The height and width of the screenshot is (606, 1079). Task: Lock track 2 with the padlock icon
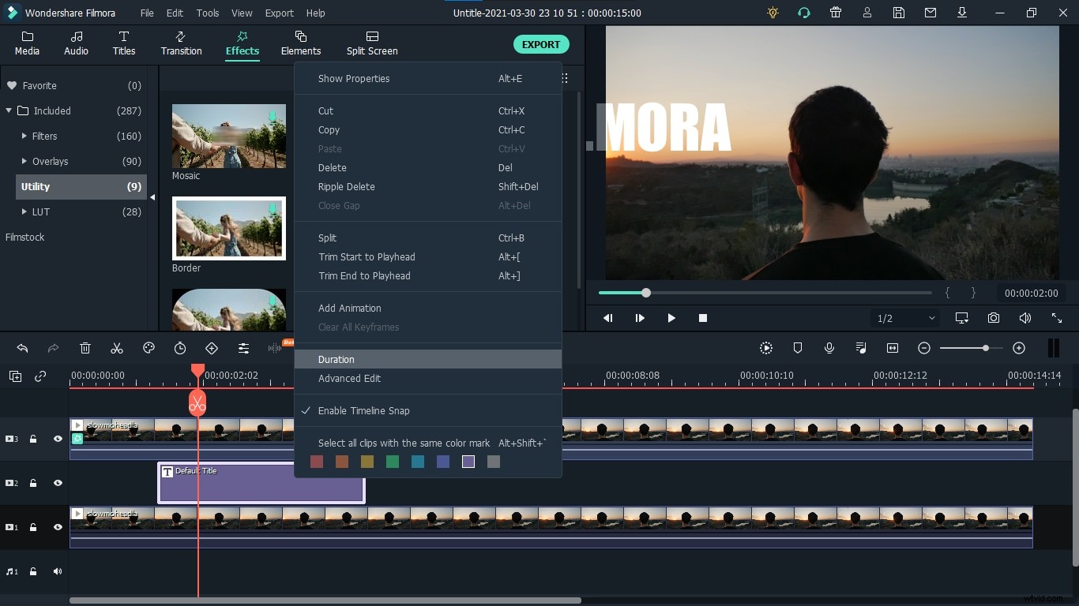pyautogui.click(x=33, y=483)
